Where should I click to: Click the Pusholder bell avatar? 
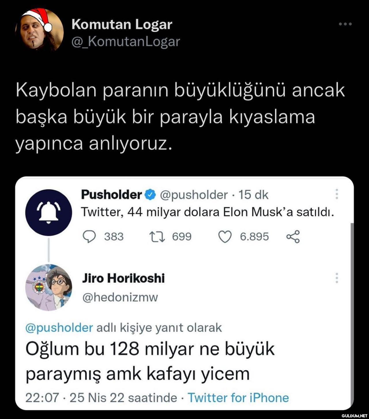(48, 213)
